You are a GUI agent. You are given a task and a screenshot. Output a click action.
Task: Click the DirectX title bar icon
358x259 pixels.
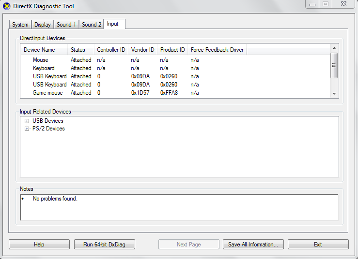pos(7,6)
